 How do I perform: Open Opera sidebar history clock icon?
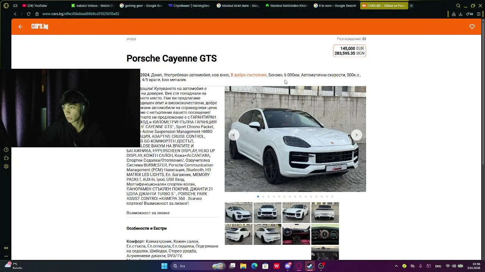[6, 150]
